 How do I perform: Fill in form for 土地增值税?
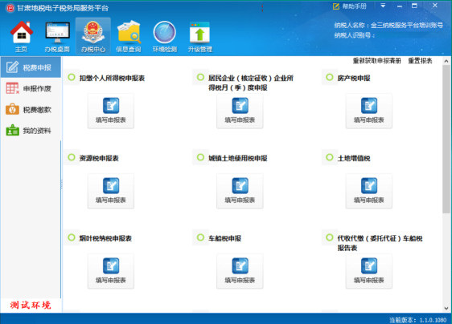pos(369,191)
